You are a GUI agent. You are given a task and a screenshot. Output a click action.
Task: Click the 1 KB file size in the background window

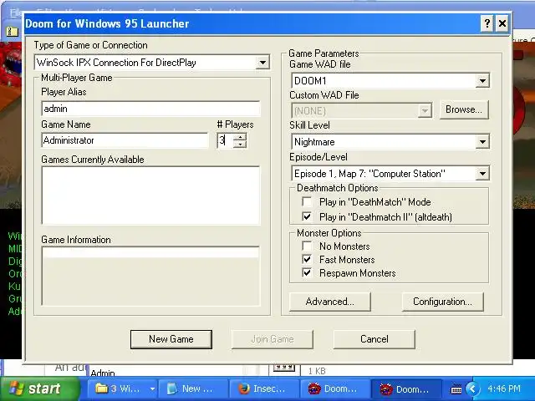[317, 371]
